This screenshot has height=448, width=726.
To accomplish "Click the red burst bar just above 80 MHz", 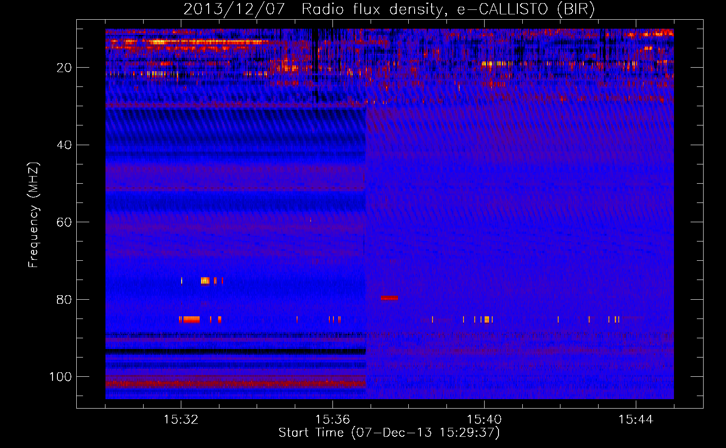I will (389, 298).
